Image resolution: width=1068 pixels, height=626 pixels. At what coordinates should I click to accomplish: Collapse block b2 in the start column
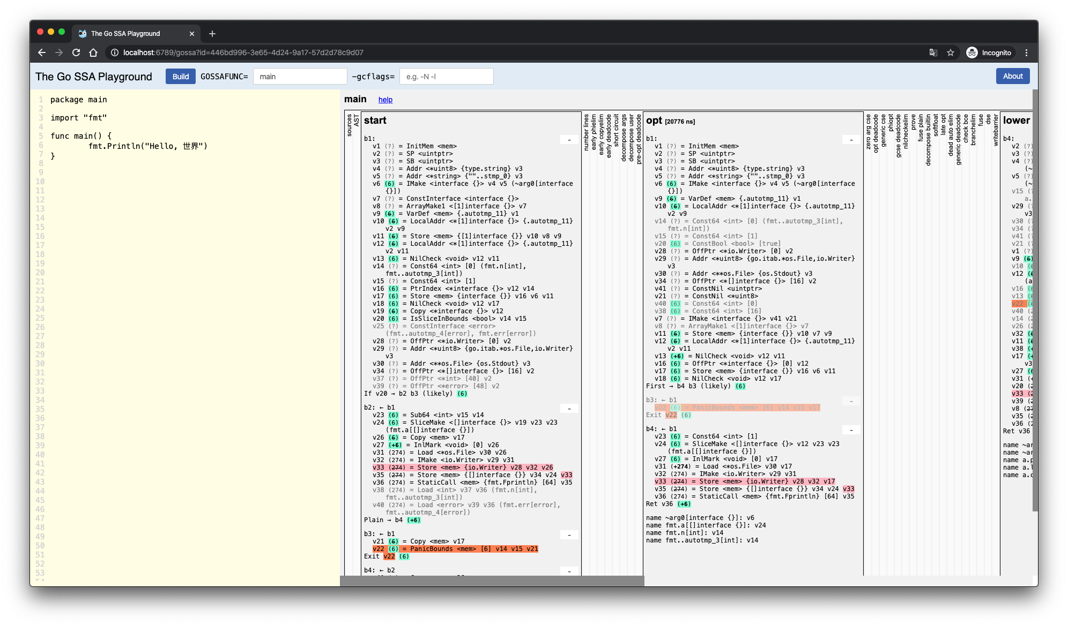click(x=569, y=409)
